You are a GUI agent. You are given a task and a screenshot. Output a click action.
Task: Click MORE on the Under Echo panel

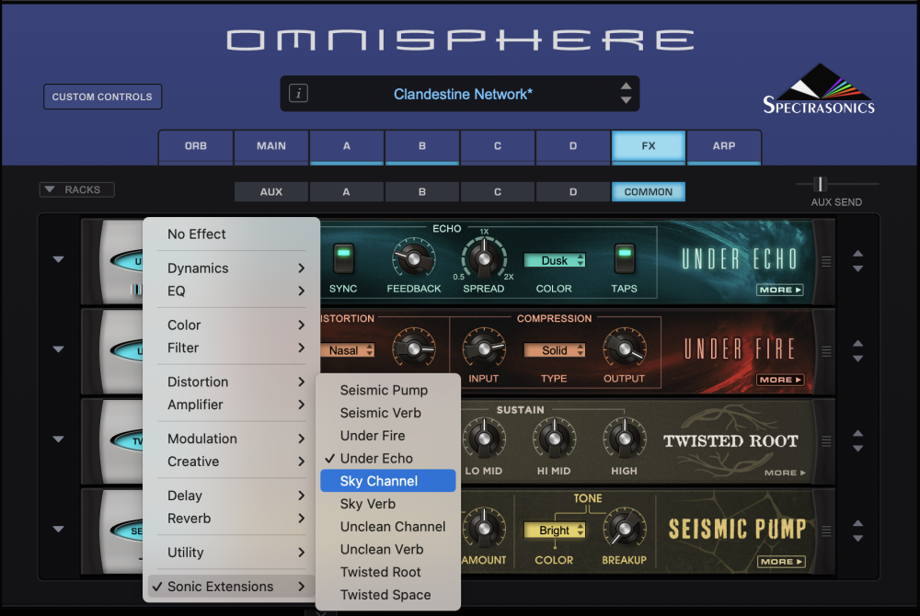click(780, 290)
